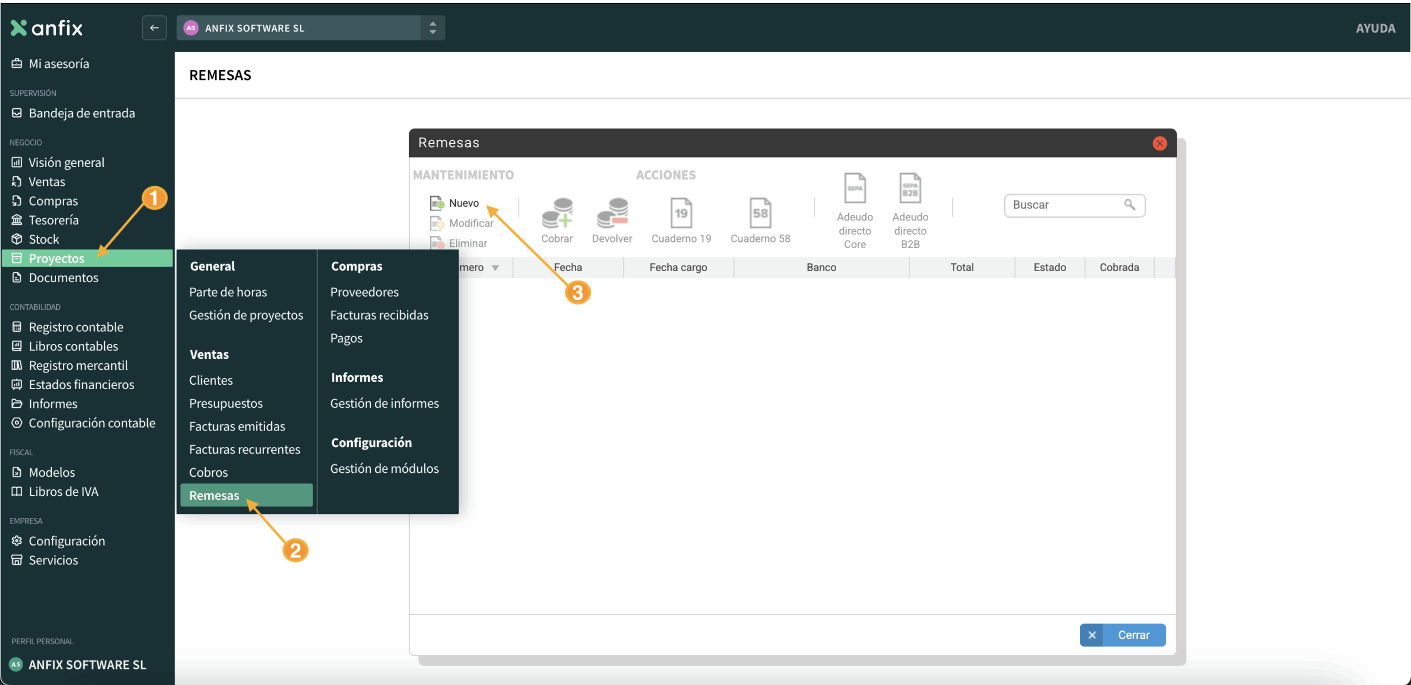The width and height of the screenshot is (1411, 685).
Task: Open Facturas emitidas submenu entry
Action: 237,427
